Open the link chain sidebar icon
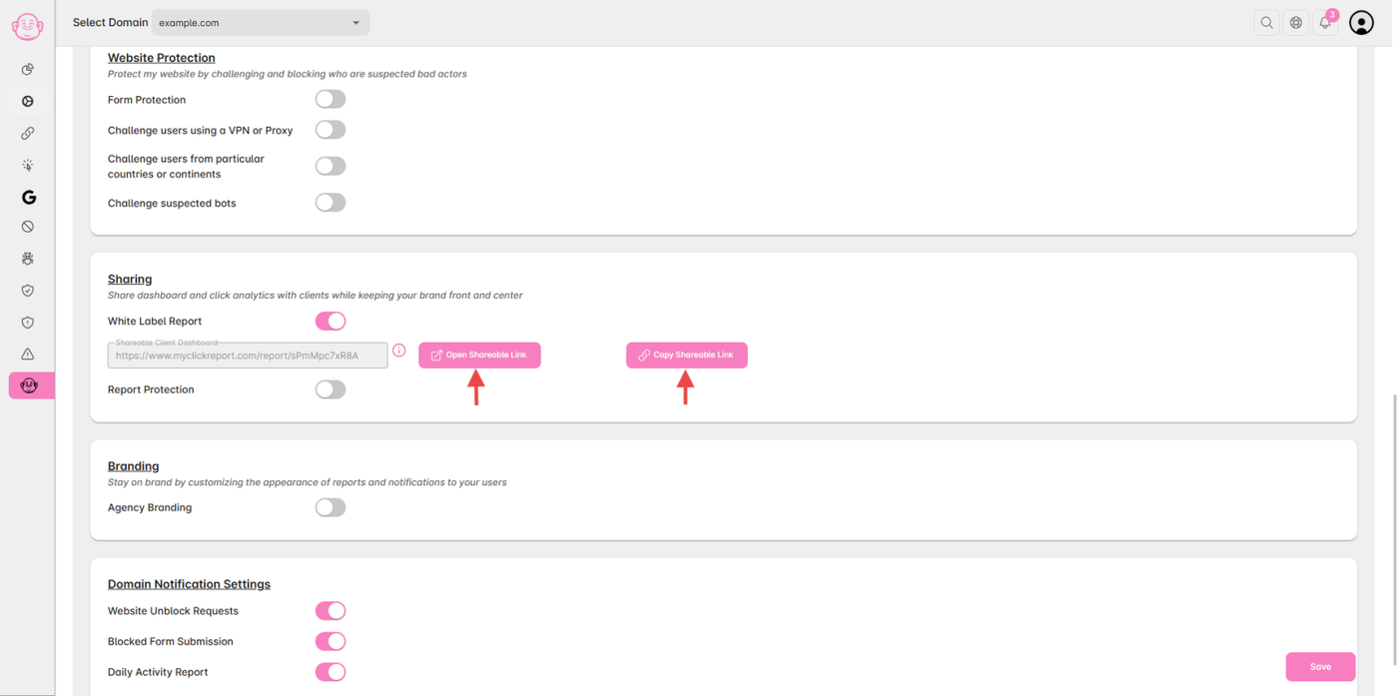Viewport: 1398px width, 696px height. [28, 133]
